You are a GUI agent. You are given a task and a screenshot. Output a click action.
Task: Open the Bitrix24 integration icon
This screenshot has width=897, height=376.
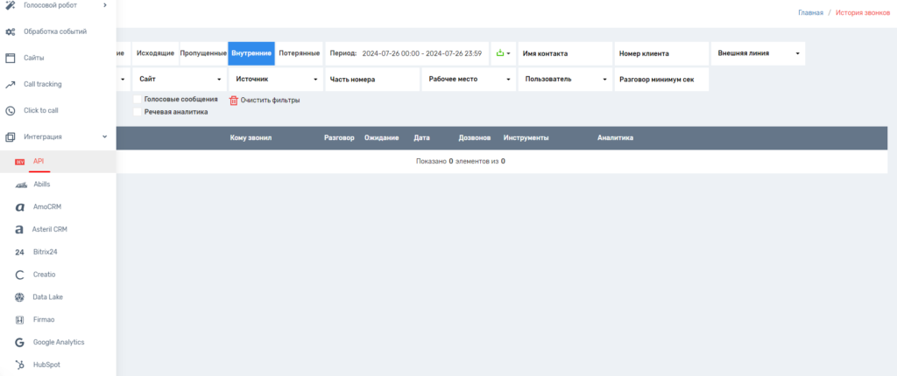(19, 252)
